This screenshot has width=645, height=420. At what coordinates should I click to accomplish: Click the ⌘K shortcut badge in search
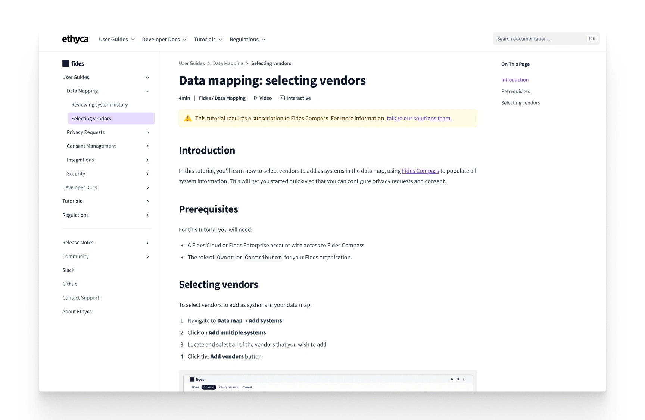[x=592, y=39]
